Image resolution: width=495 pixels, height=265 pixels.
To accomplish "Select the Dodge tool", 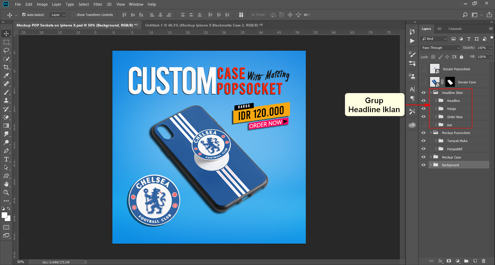I will (x=6, y=142).
